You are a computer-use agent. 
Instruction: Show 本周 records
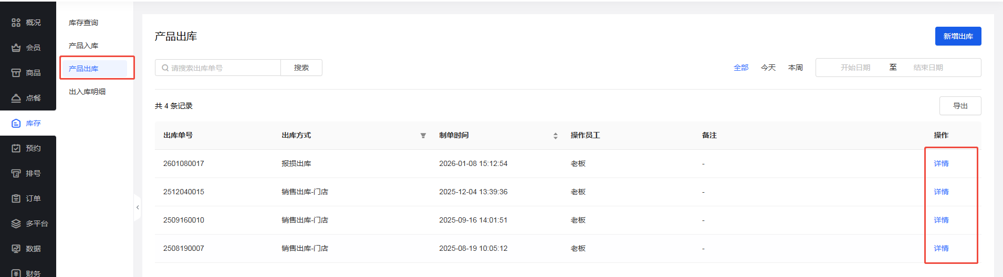tap(796, 68)
